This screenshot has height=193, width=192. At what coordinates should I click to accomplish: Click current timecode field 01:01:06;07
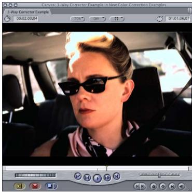click(177, 19)
